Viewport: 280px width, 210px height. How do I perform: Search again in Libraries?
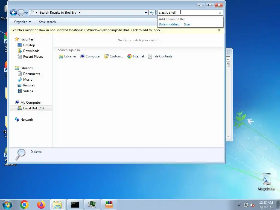coord(68,56)
